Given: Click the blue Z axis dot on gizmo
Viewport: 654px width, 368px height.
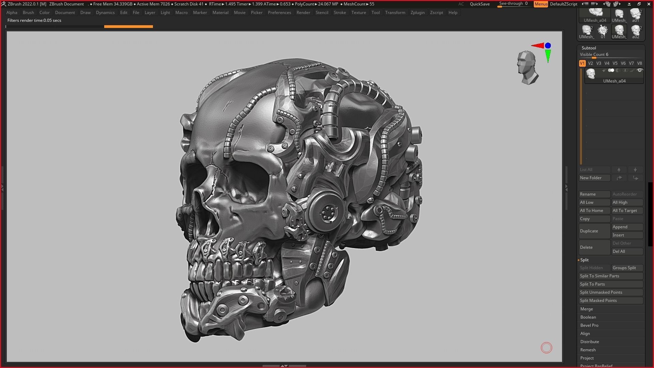Looking at the screenshot, I should pyautogui.click(x=548, y=45).
